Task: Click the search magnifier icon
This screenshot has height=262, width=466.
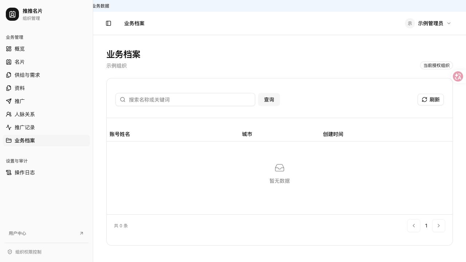Action: pyautogui.click(x=123, y=100)
